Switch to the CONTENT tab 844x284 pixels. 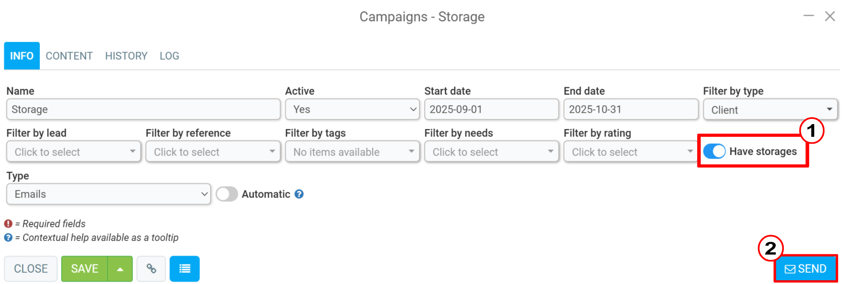point(69,56)
